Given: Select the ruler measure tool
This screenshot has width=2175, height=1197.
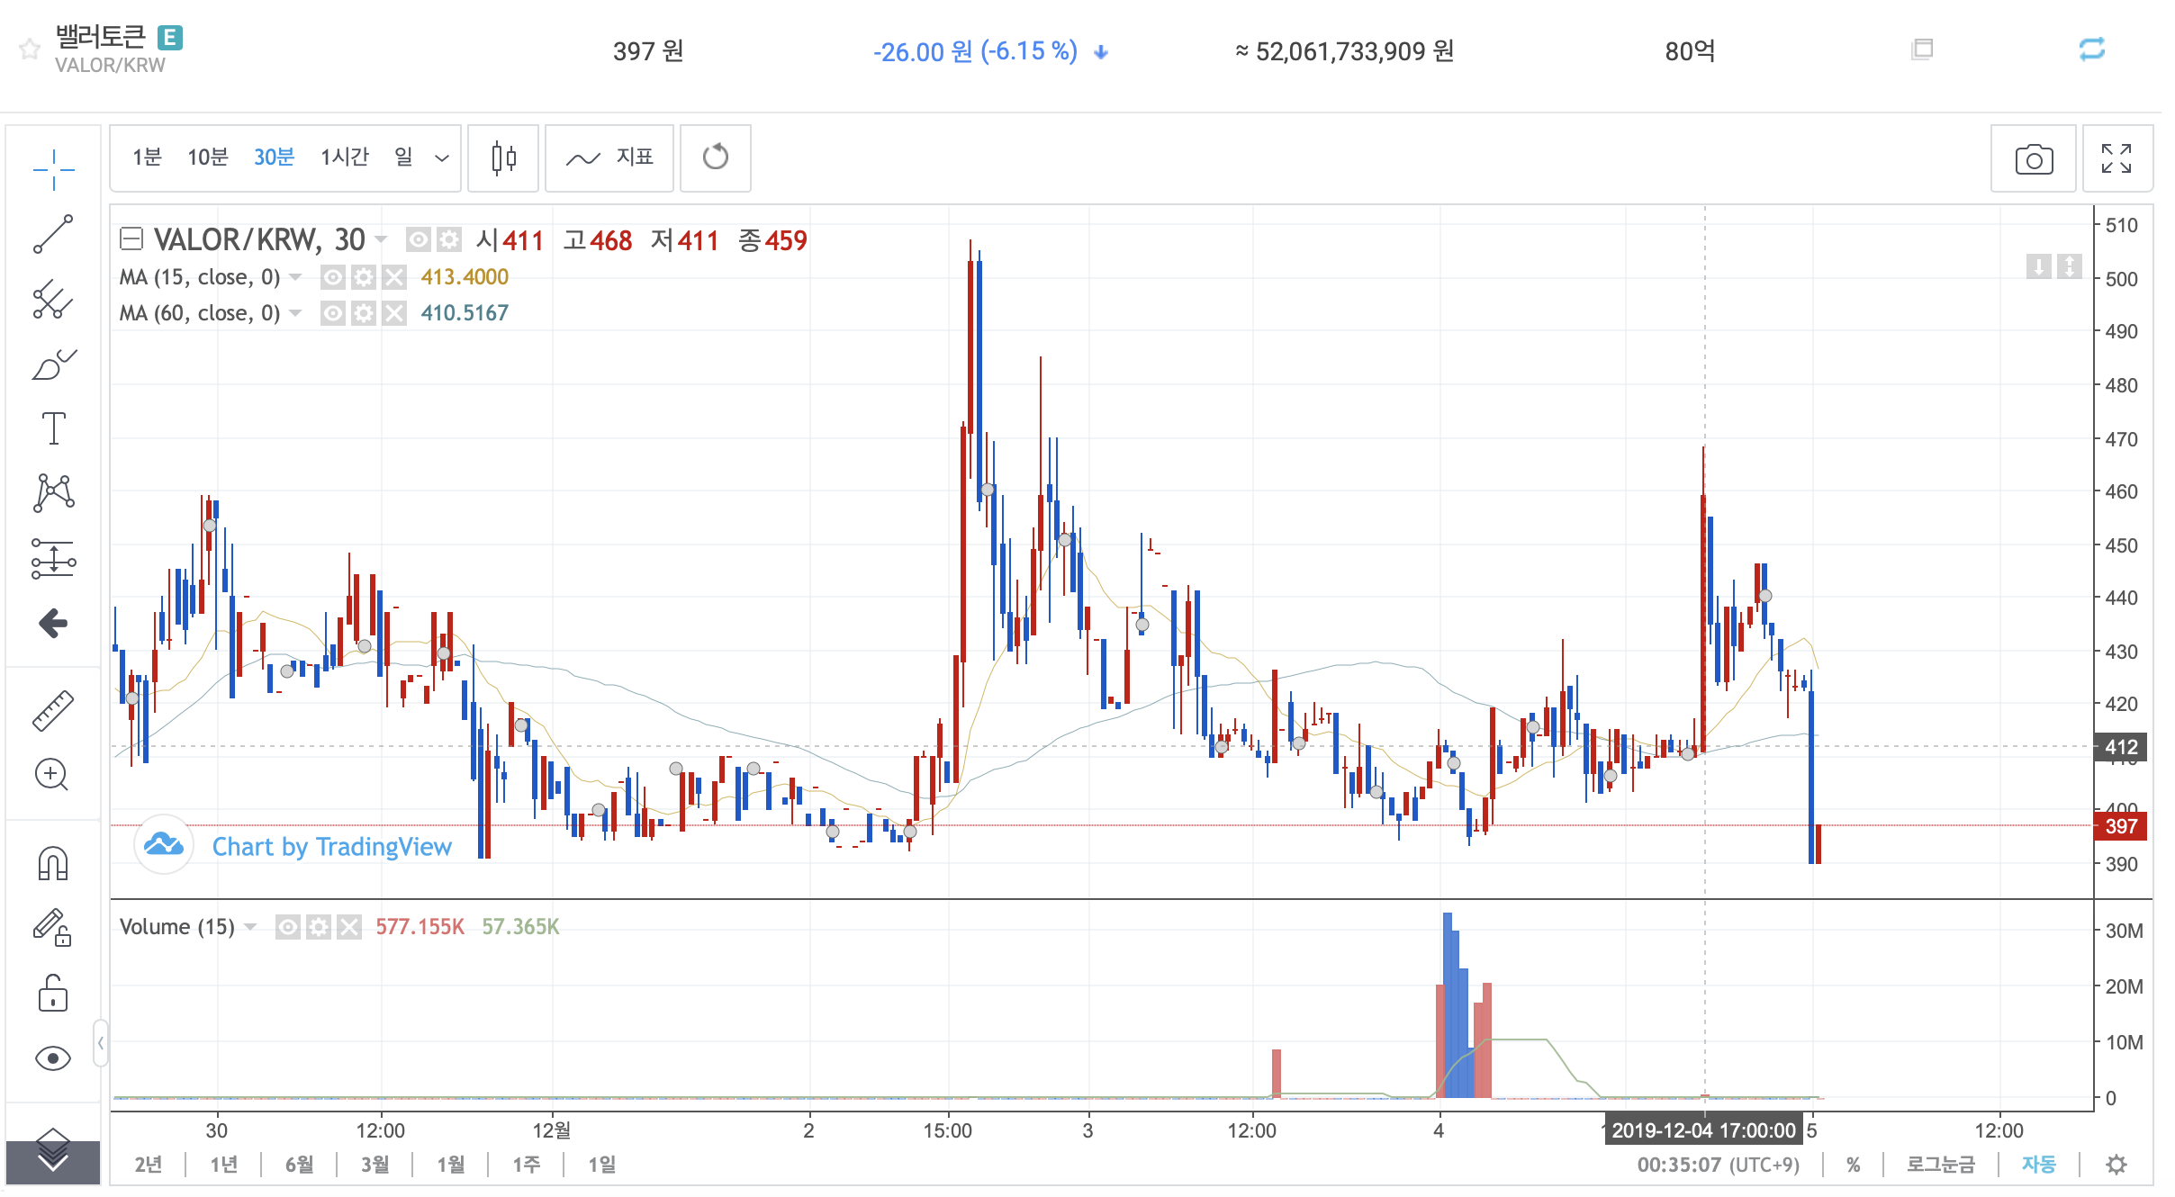Looking at the screenshot, I should point(53,710).
